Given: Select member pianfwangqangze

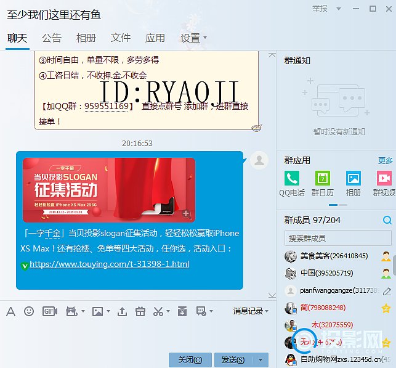Looking at the screenshot, I should (339, 291).
